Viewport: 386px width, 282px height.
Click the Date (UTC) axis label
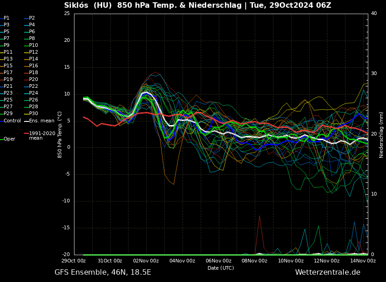point(221,268)
